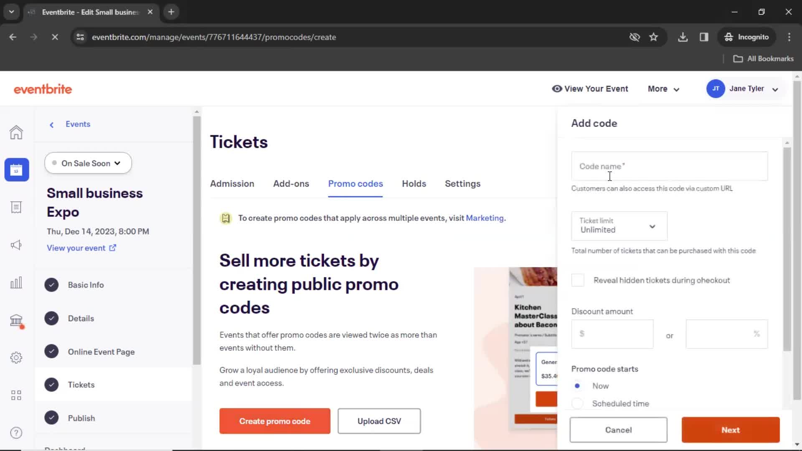The height and width of the screenshot is (451, 802).
Task: Click the Create promo code button
Action: tap(274, 421)
